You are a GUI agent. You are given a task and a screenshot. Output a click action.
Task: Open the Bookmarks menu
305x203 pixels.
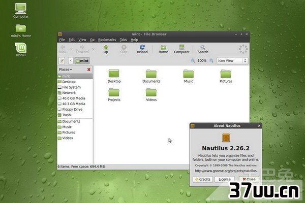(x=107, y=40)
